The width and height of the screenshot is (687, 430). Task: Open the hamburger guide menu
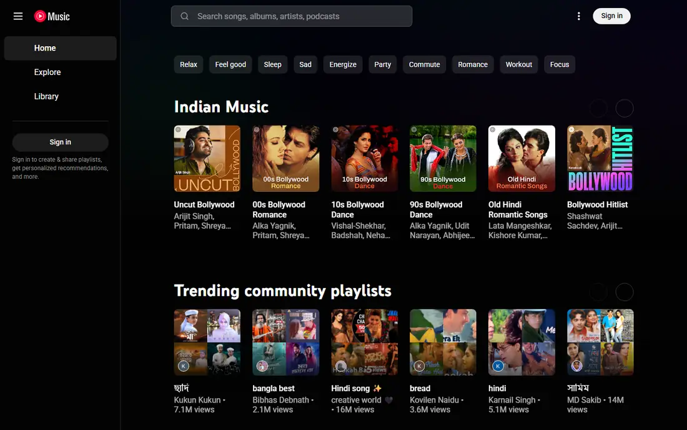click(x=18, y=16)
